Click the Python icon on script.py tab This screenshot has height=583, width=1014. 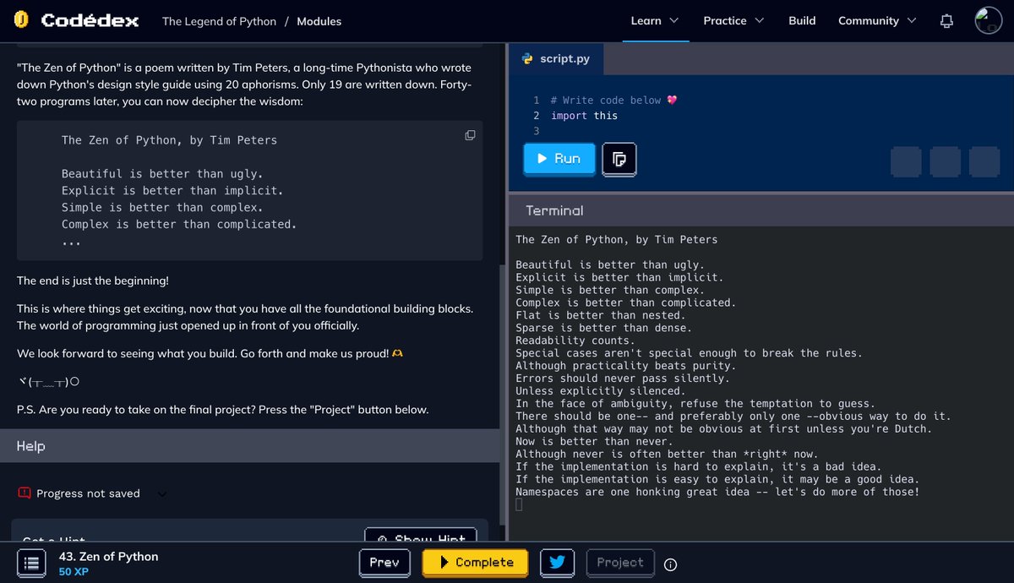529,60
